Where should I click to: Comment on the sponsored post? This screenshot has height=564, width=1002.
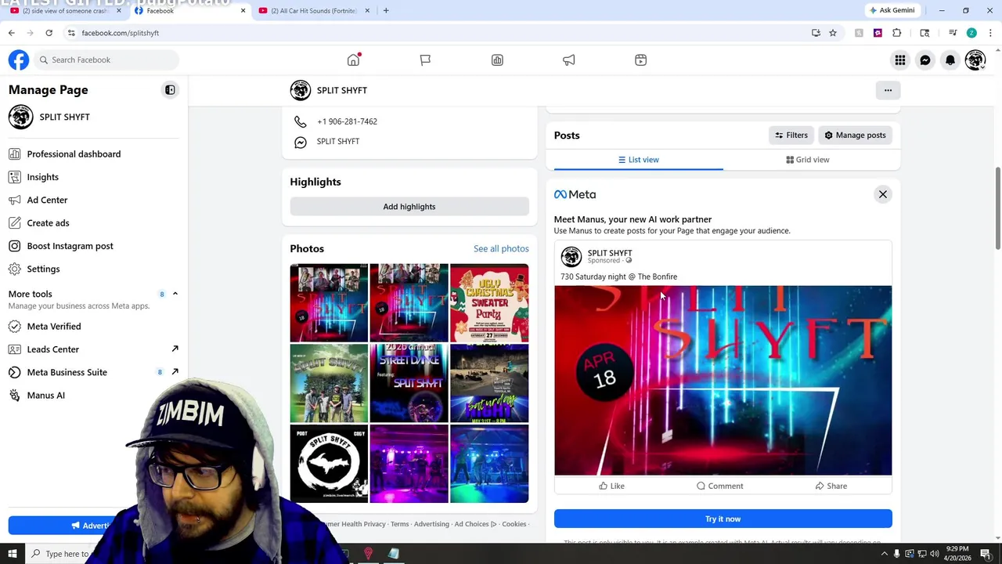(719, 486)
